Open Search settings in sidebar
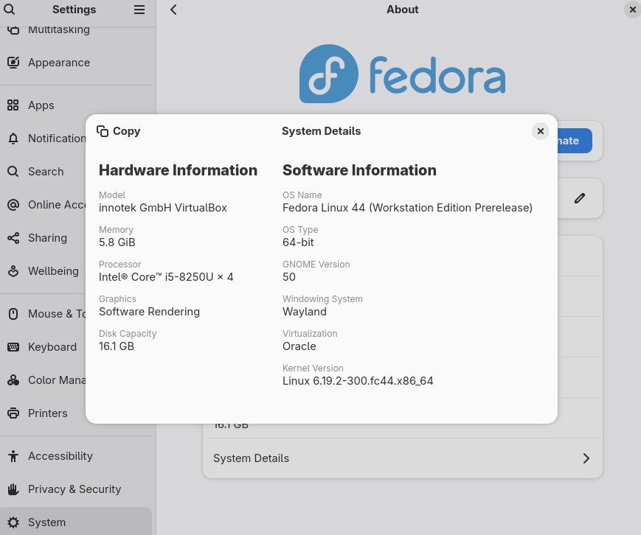This screenshot has height=535, width=641. point(46,172)
